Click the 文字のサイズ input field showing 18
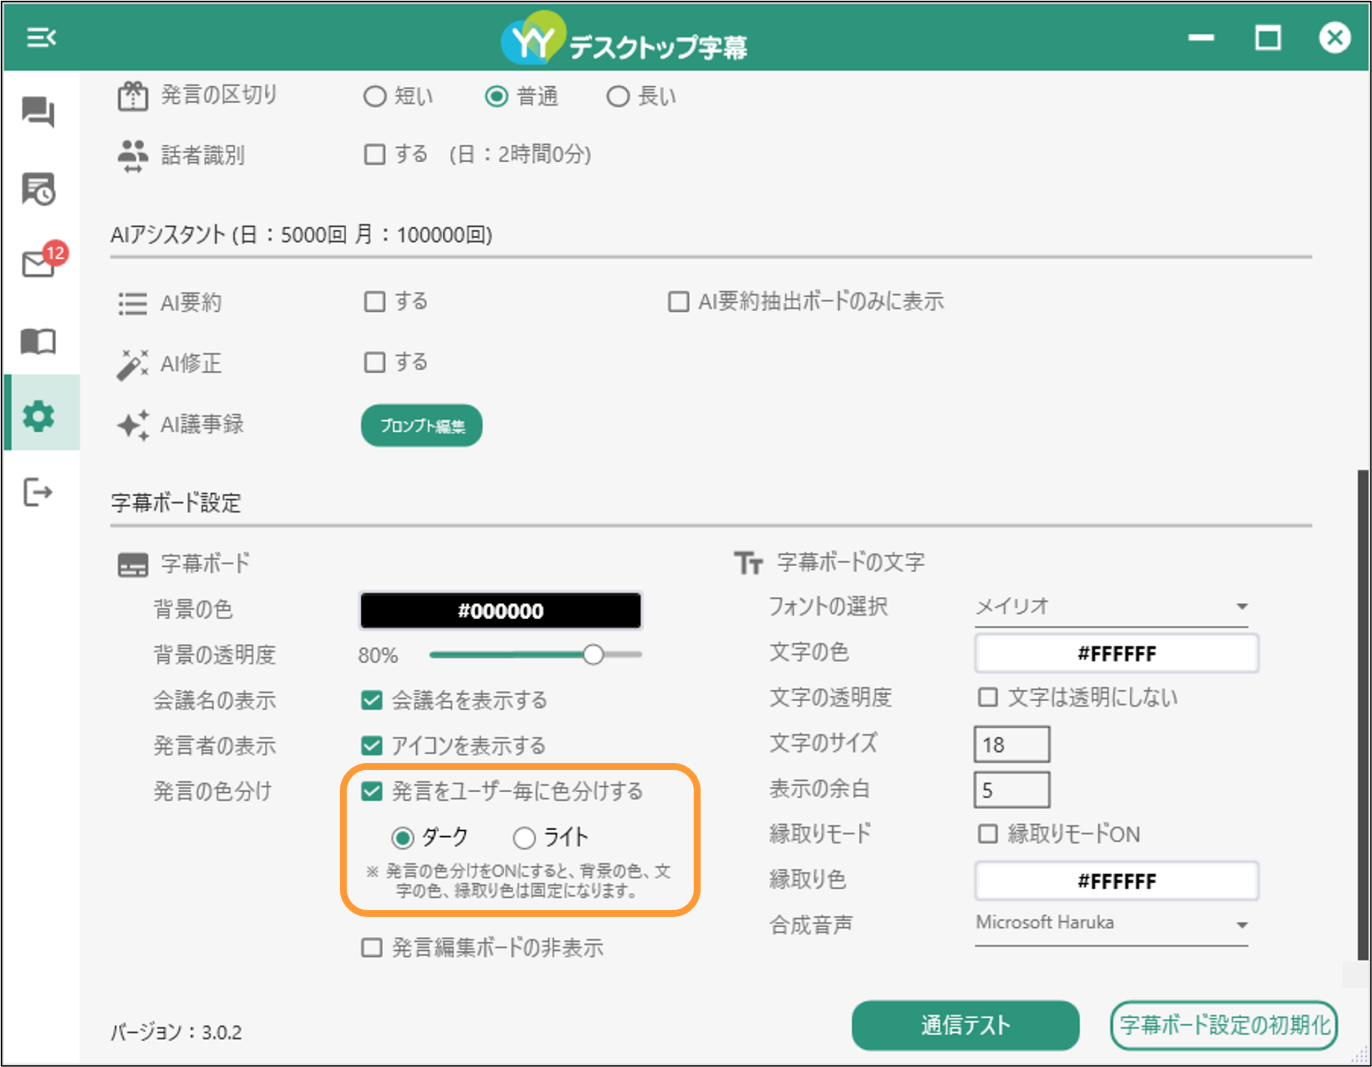The height and width of the screenshot is (1067, 1372). (1011, 745)
